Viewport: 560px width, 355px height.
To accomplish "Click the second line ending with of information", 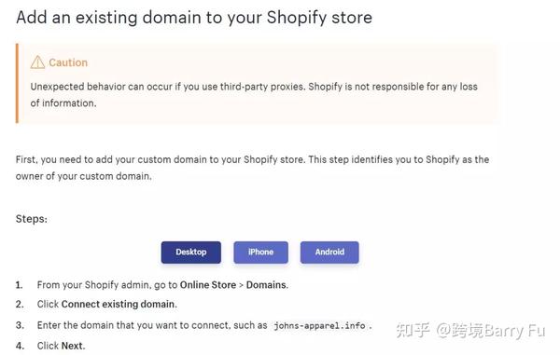I will pos(63,103).
